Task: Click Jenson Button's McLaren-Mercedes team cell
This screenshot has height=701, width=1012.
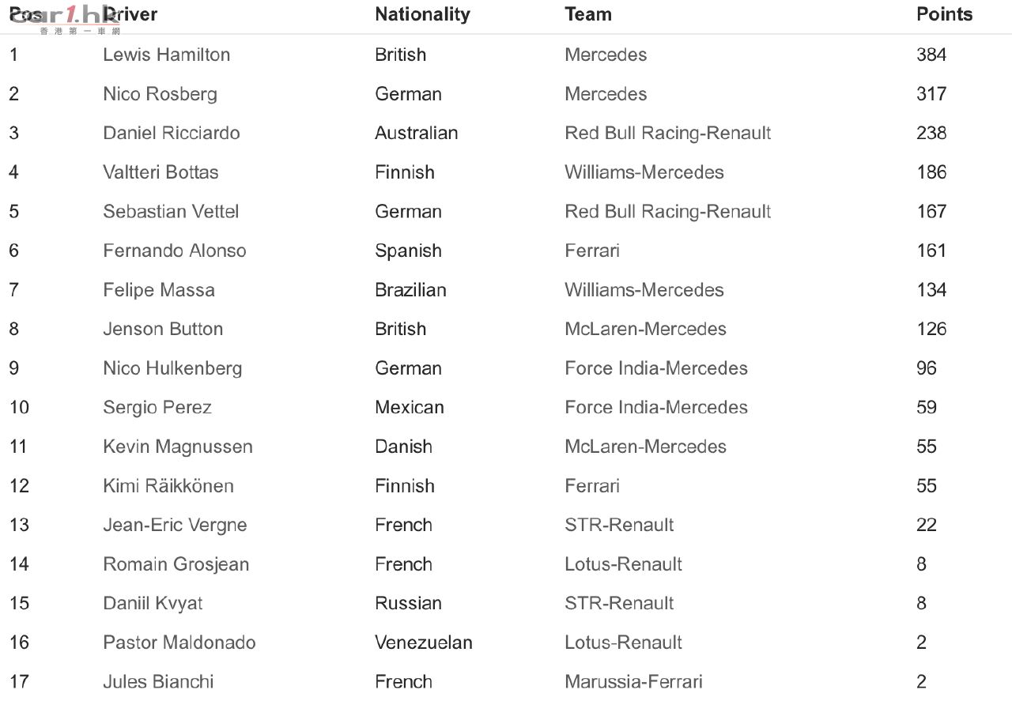Action: [645, 329]
